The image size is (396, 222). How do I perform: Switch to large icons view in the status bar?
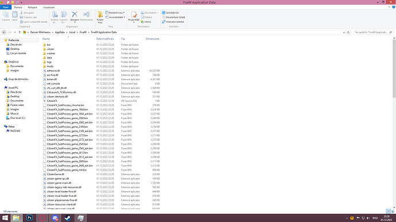[x=393, y=212]
